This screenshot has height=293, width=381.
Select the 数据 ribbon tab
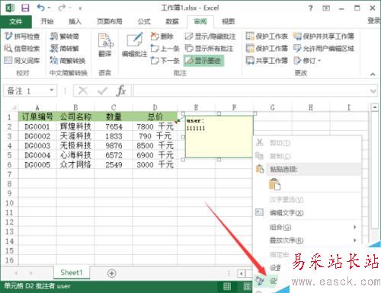172,21
